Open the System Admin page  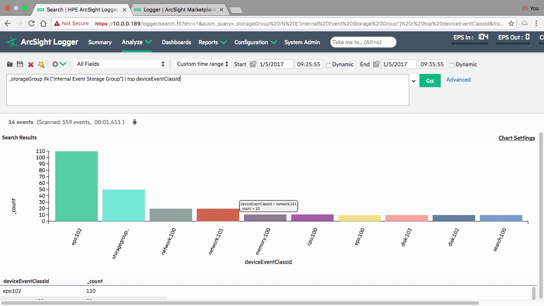[x=302, y=42]
